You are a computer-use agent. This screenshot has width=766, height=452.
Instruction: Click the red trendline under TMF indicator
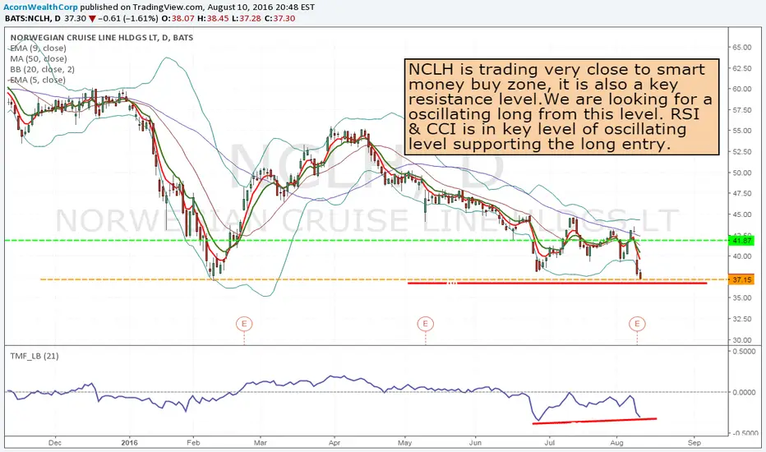coord(594,421)
